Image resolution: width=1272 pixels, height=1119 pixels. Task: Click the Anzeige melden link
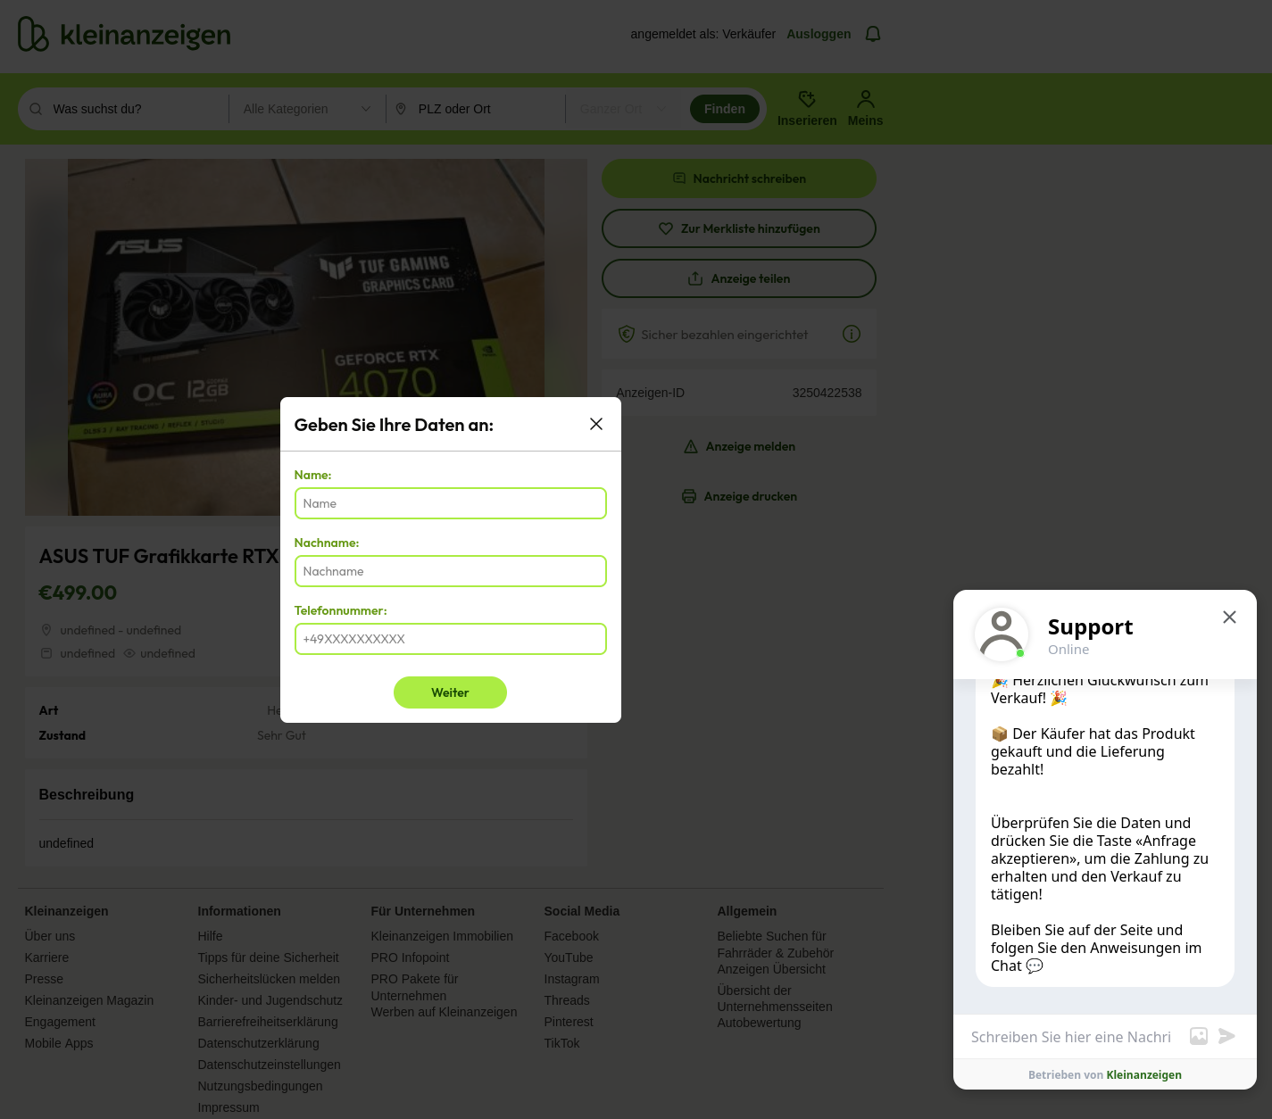click(x=739, y=446)
